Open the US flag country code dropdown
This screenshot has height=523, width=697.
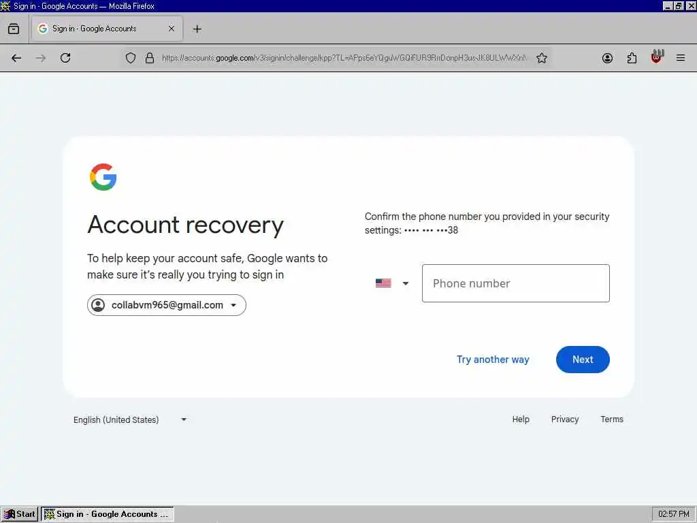(x=391, y=283)
